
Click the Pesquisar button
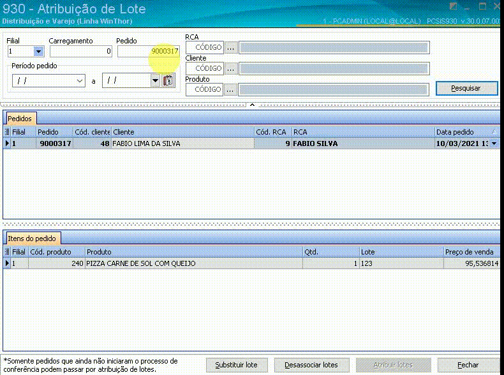(x=466, y=88)
